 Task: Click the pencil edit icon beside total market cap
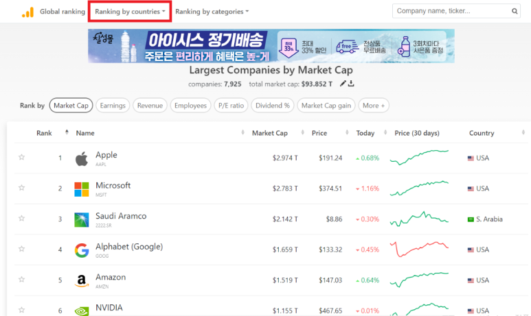click(343, 84)
